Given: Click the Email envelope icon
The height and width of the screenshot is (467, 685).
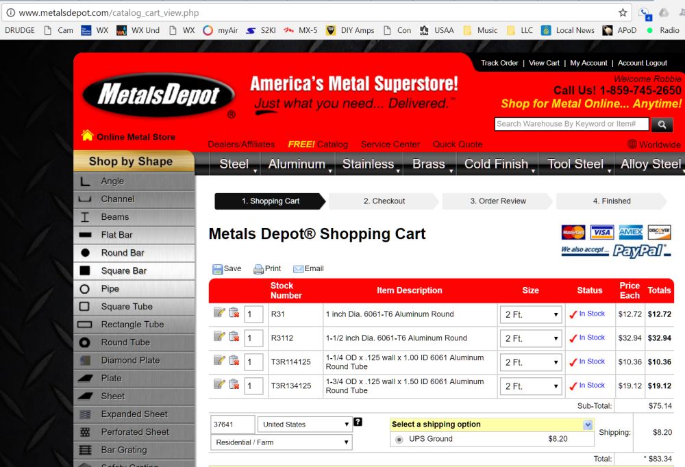Looking at the screenshot, I should (298, 269).
